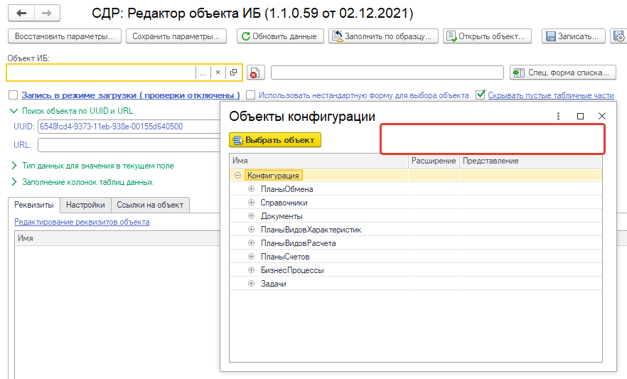
Task: Open Редактирование реквизитов объекта link
Action: [x=82, y=222]
